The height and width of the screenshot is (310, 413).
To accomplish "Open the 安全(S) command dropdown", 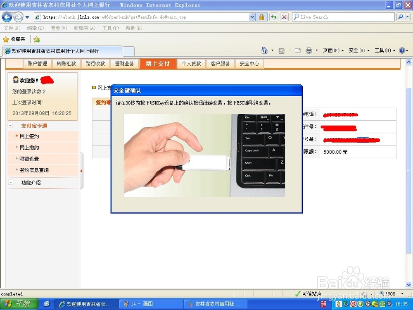I will (x=359, y=50).
